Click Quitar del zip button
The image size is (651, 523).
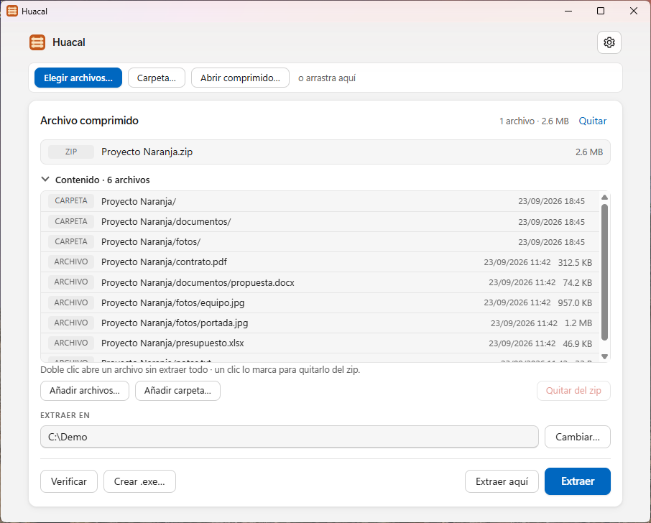point(573,391)
